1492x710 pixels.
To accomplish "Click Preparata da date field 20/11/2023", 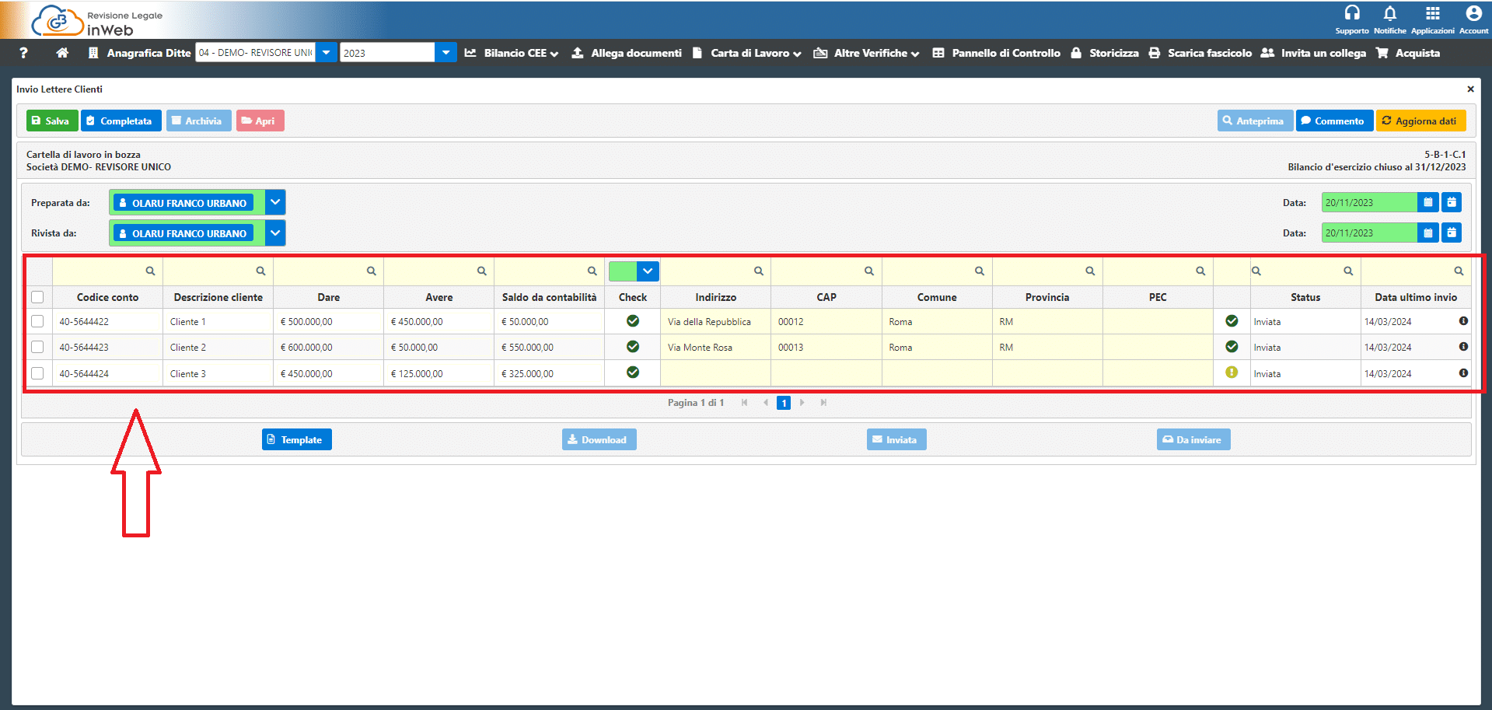I will pyautogui.click(x=1369, y=202).
